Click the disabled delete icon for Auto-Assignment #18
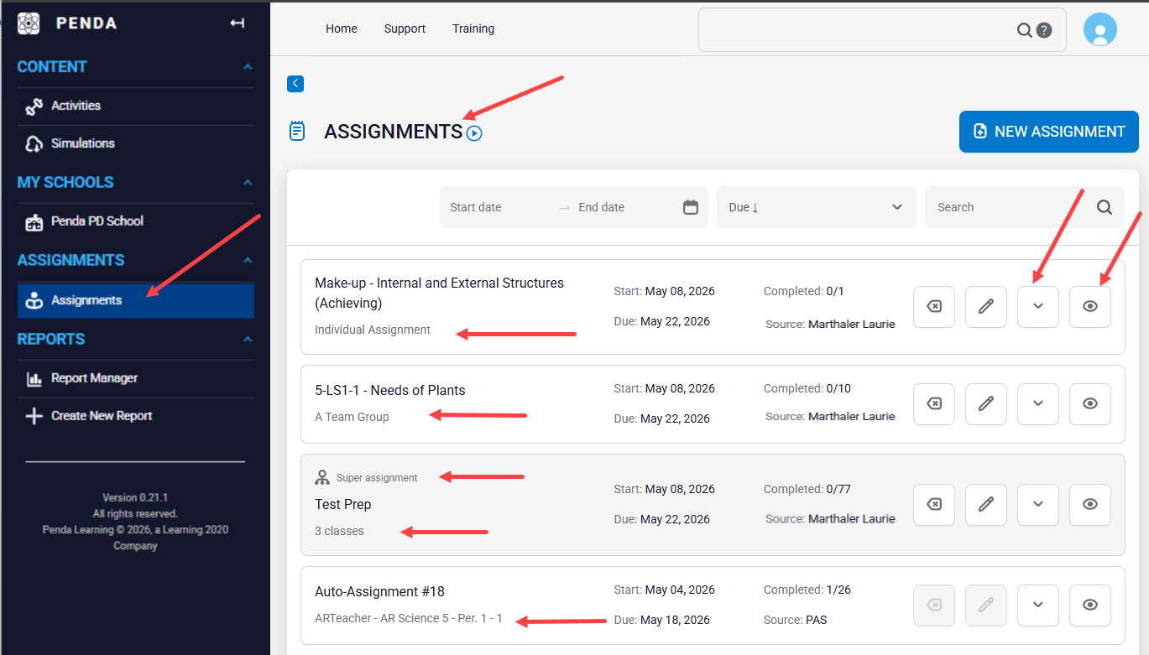Viewport: 1149px width, 655px height. coord(934,606)
